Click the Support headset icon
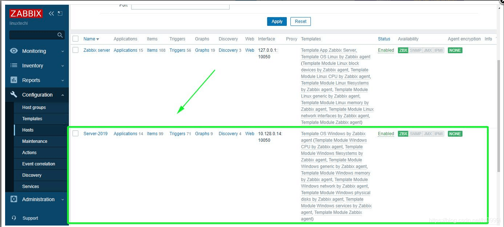 (x=14, y=218)
